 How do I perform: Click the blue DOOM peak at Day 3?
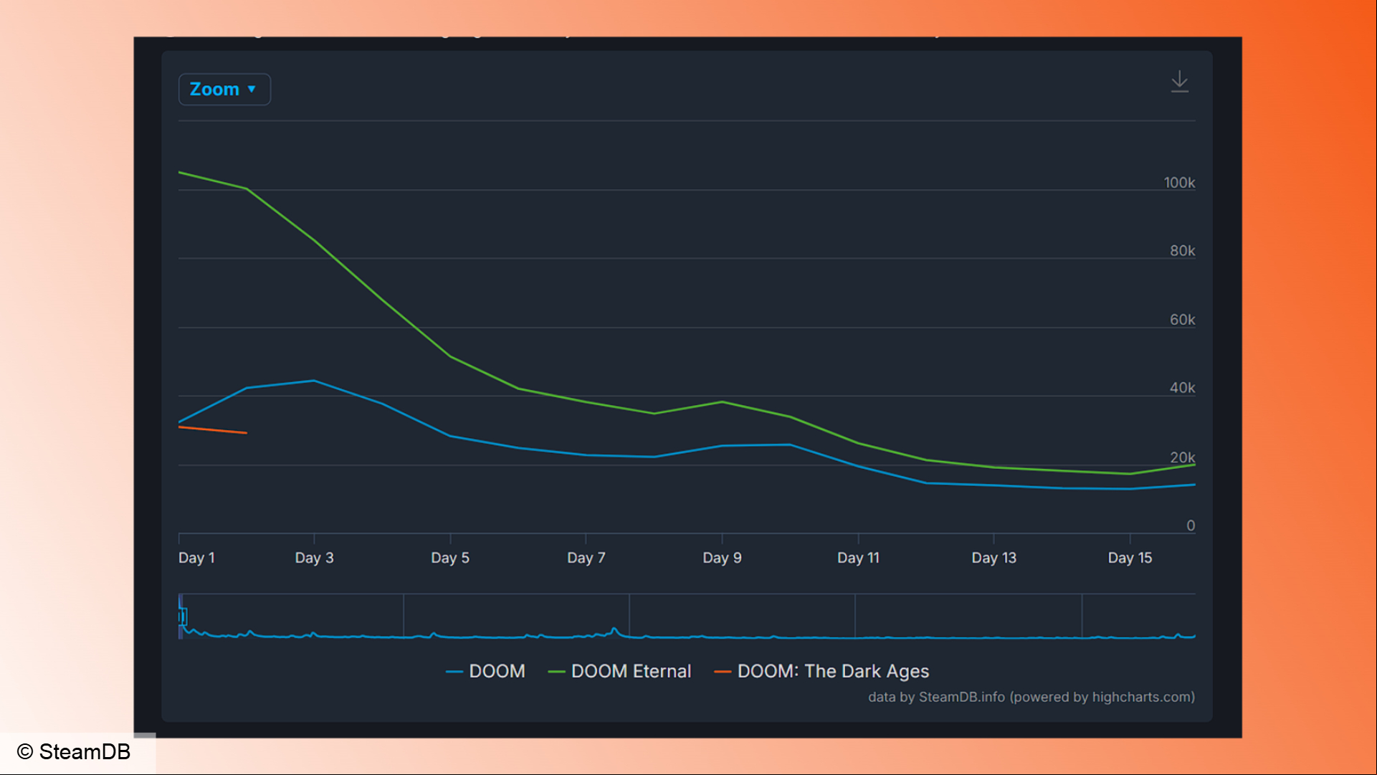click(x=314, y=381)
